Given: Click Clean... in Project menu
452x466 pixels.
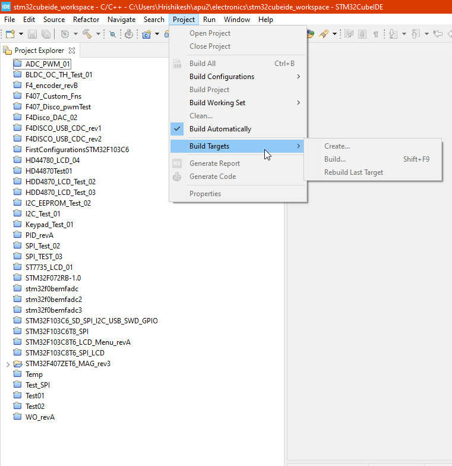Looking at the screenshot, I should [238, 116].
